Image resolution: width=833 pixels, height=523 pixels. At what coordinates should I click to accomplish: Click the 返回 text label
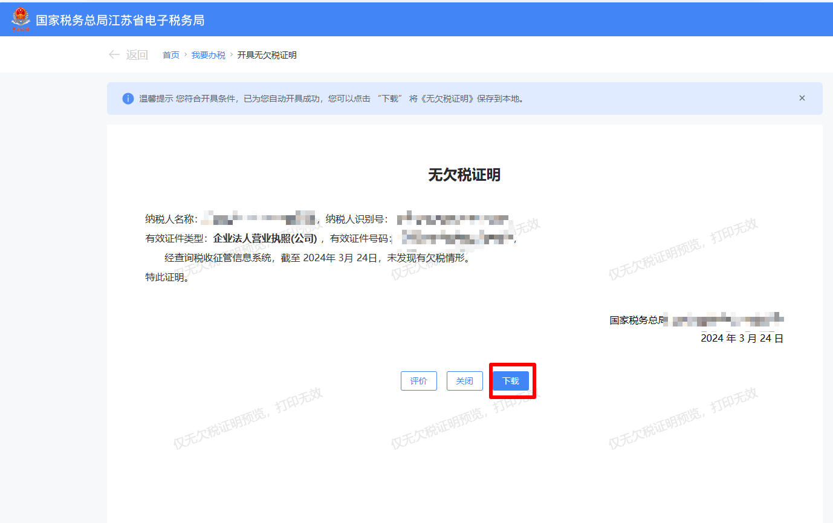[137, 55]
